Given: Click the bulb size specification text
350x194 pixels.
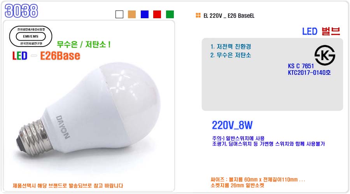Looking at the screenshot, I should (258, 182).
